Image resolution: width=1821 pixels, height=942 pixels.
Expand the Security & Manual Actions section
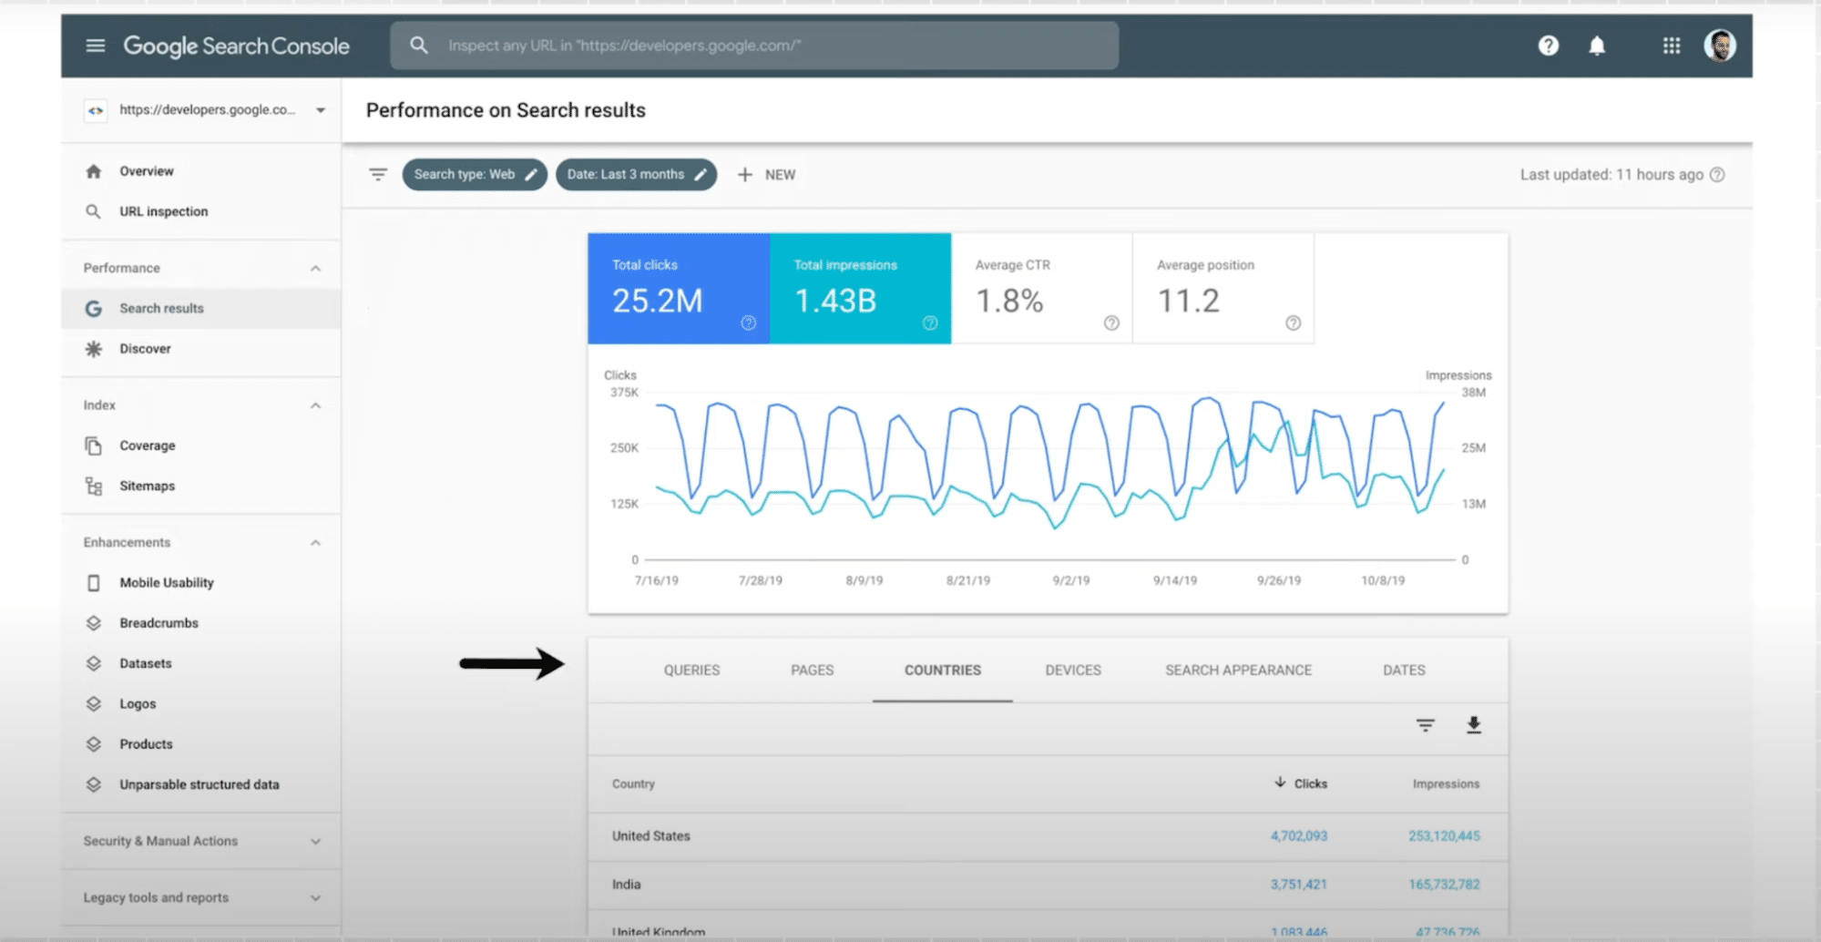(x=315, y=841)
